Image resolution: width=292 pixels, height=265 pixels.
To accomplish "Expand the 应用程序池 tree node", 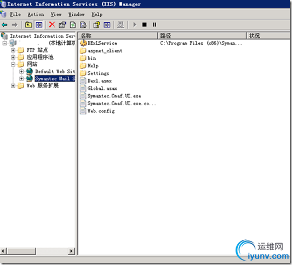I will (13, 57).
